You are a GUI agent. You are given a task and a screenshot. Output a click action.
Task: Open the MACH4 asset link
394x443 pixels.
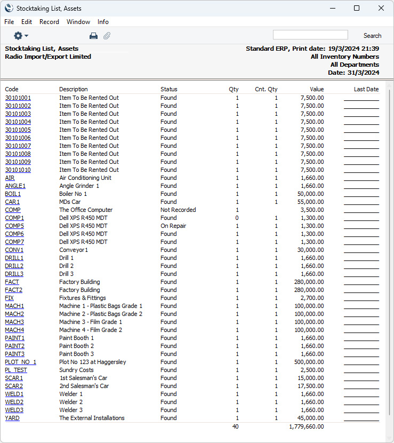point(14,330)
